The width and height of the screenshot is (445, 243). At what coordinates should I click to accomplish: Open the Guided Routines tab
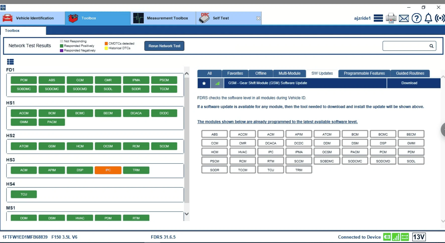tap(410, 73)
